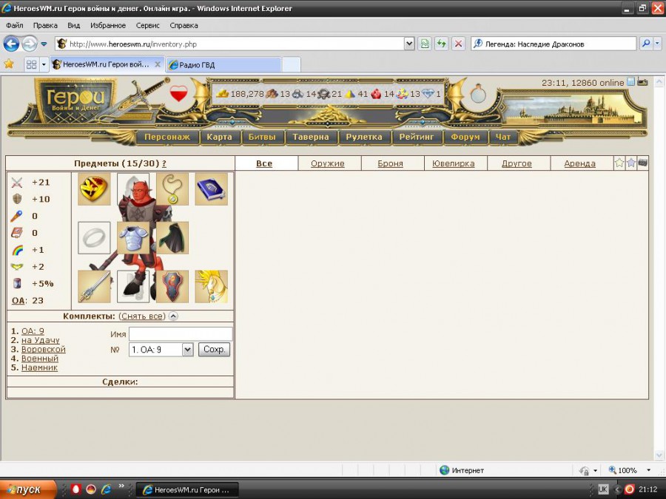Click the golden amulet necklace slot
The height and width of the screenshot is (499, 666).
point(172,189)
